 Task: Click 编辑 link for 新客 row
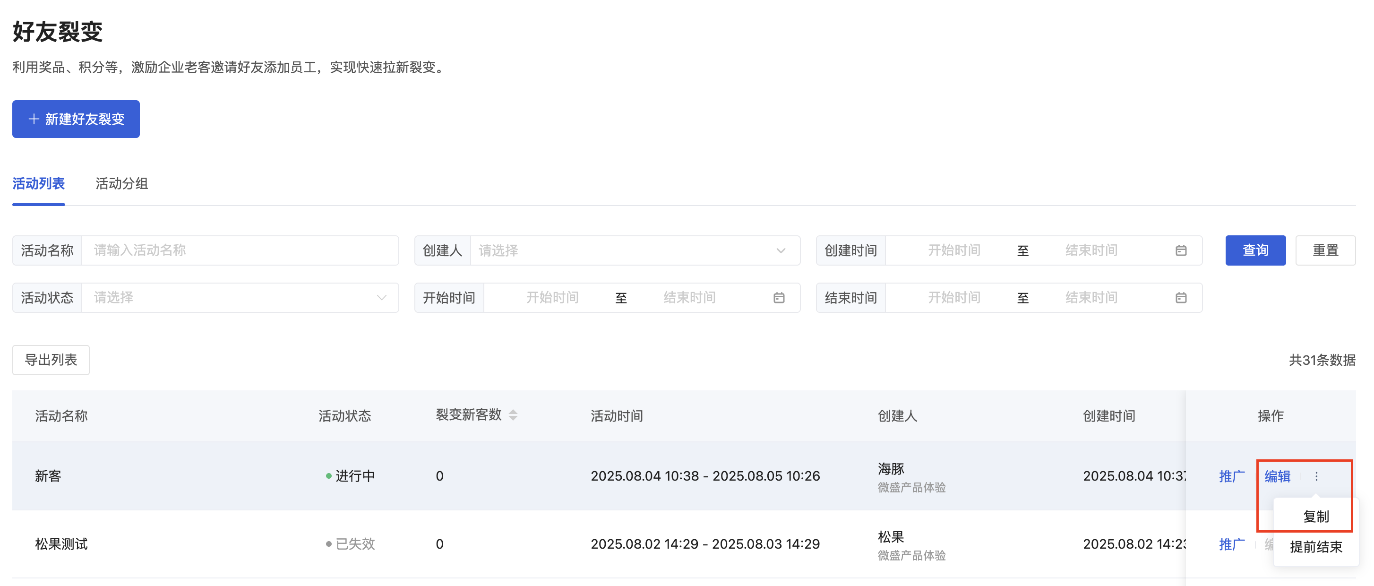[1277, 476]
